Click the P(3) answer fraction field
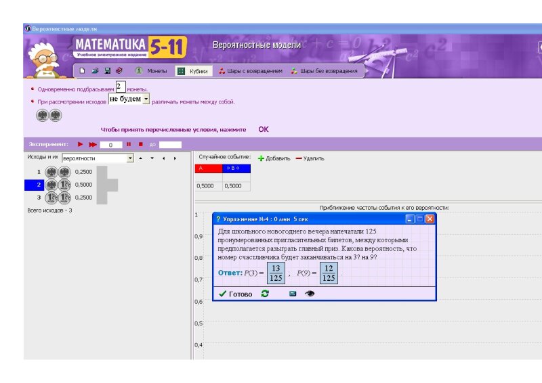This screenshot has width=542, height=383. (276, 273)
